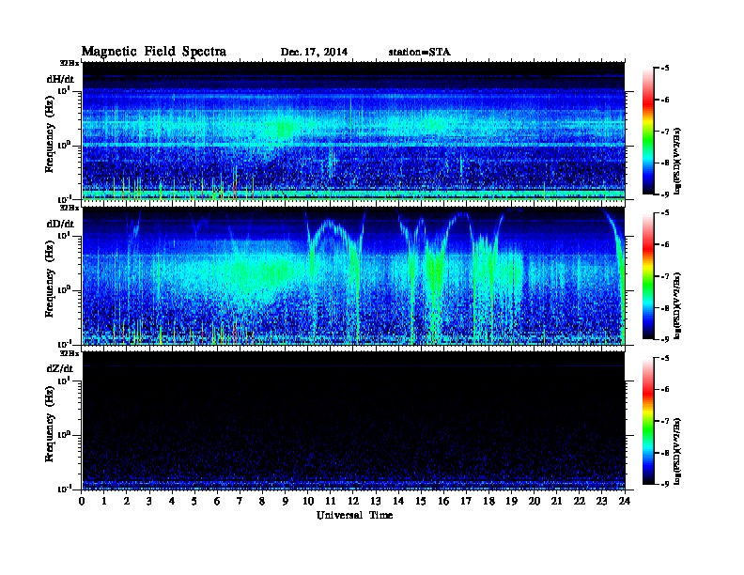The width and height of the screenshot is (744, 575).
Task: Click the 10¹ frequency tick of the dH/dt panel
Action: (64, 90)
